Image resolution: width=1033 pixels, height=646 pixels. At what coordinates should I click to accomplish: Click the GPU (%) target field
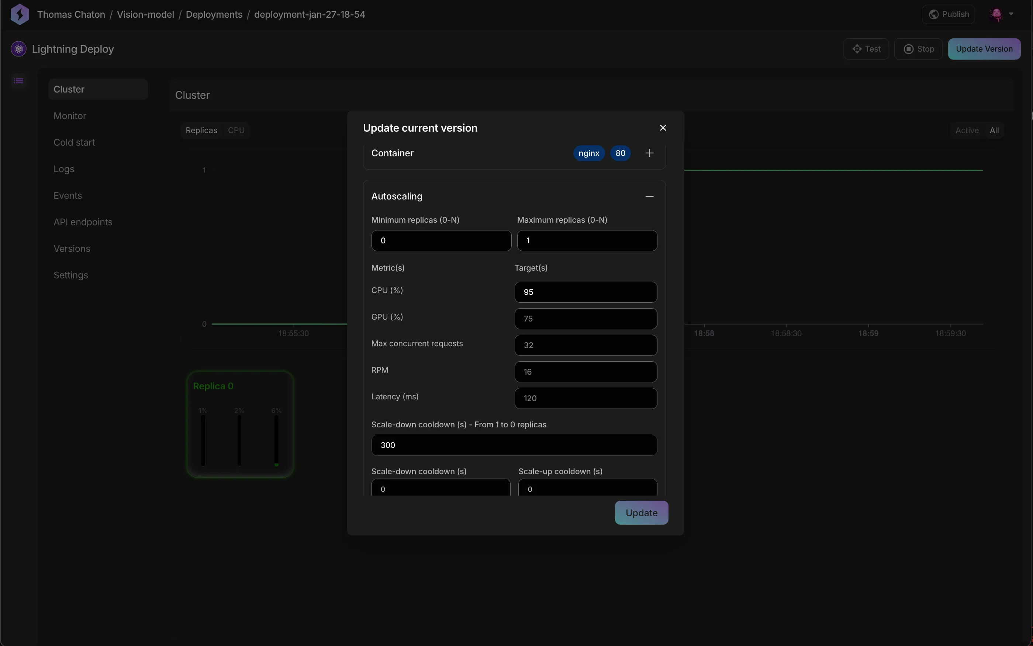point(585,319)
